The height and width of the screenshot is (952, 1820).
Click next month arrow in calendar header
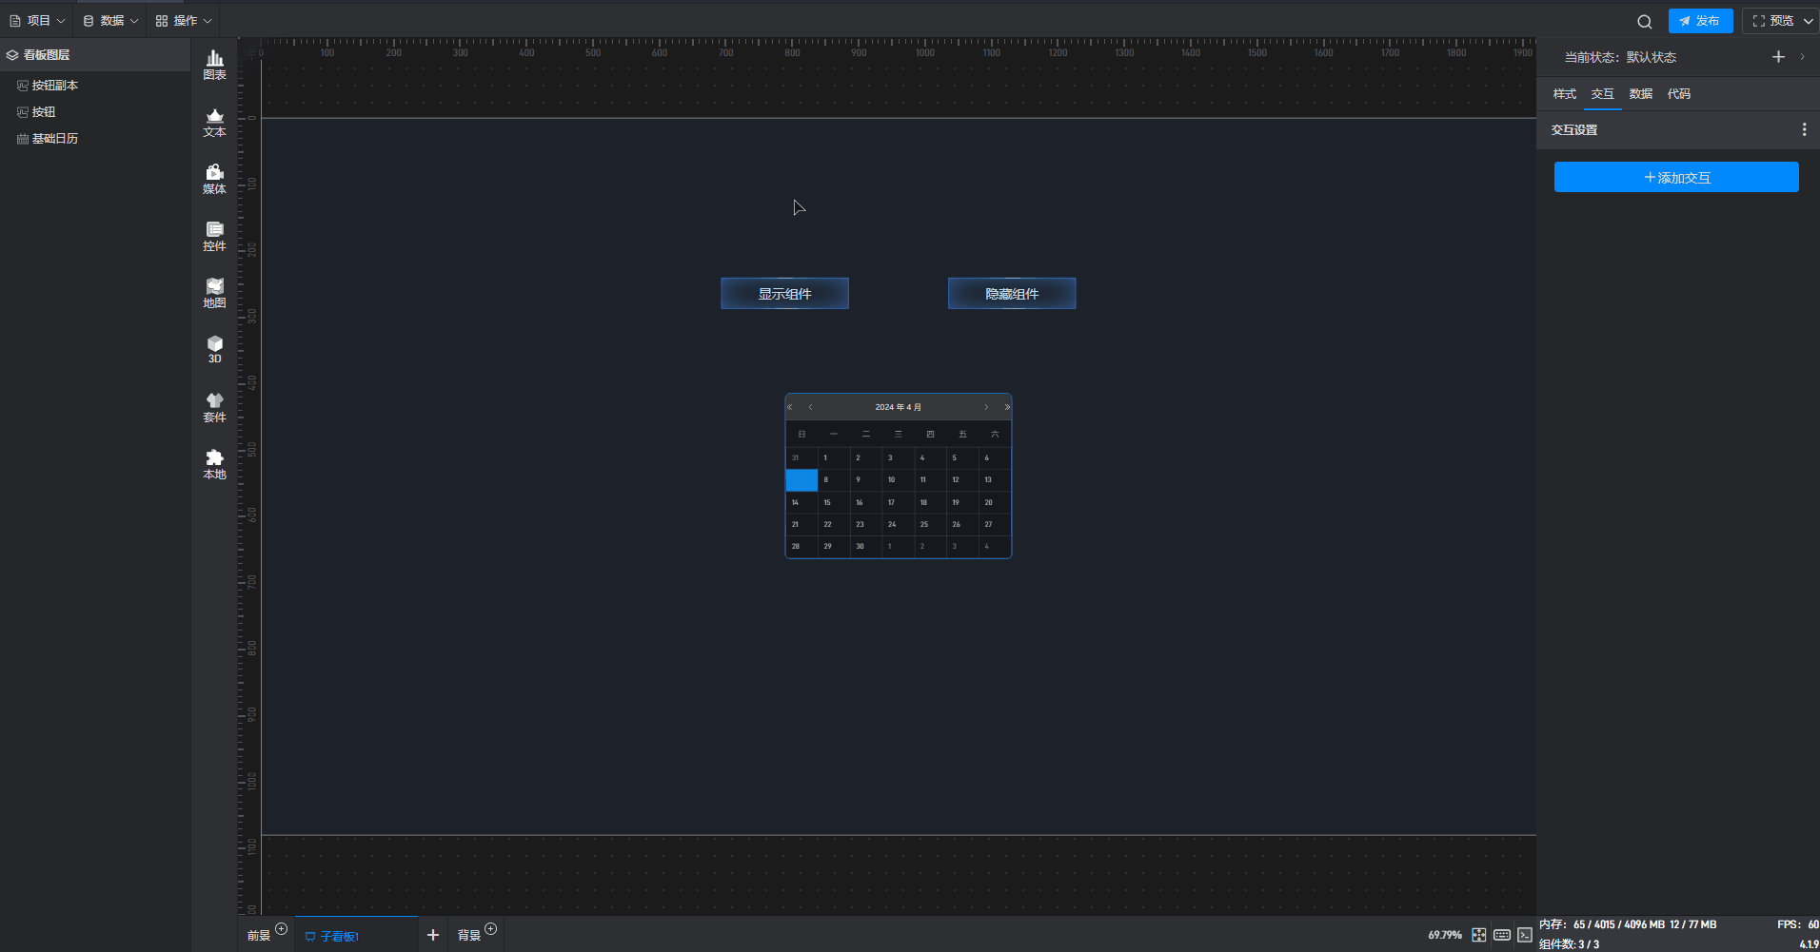(986, 407)
